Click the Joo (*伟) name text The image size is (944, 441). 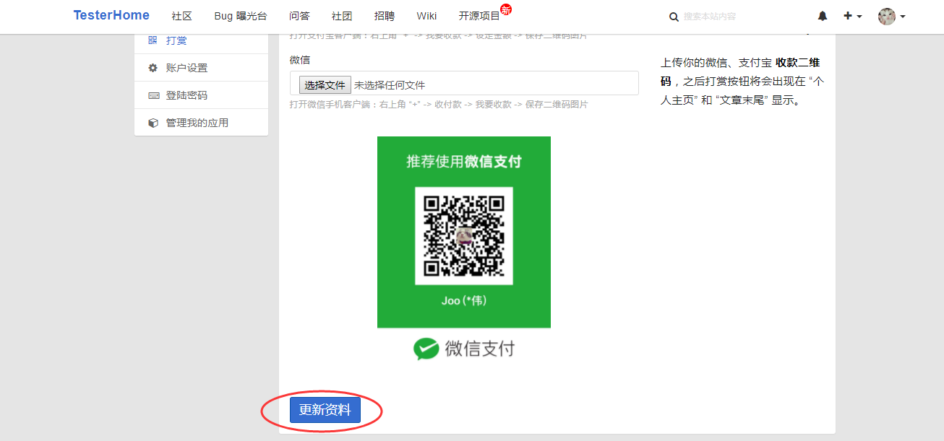pos(464,300)
